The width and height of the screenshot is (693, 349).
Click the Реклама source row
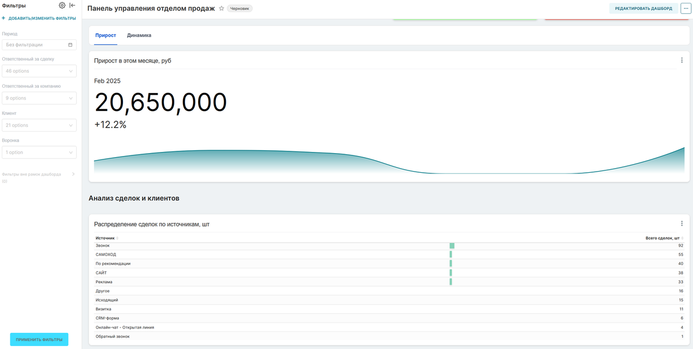click(x=390, y=282)
